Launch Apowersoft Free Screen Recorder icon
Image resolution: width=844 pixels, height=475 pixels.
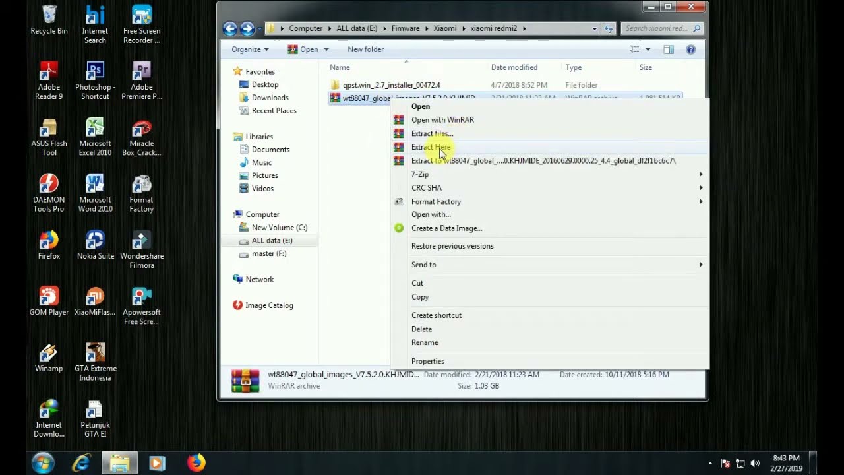tap(141, 306)
